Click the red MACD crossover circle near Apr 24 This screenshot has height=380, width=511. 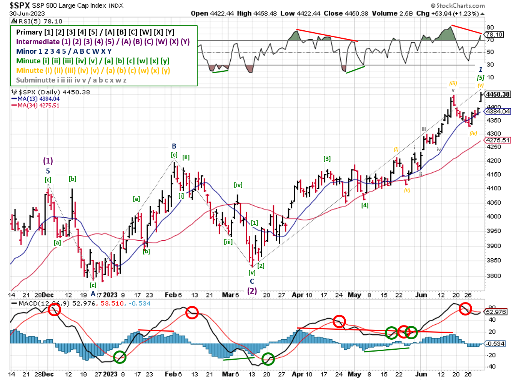coord(339,321)
